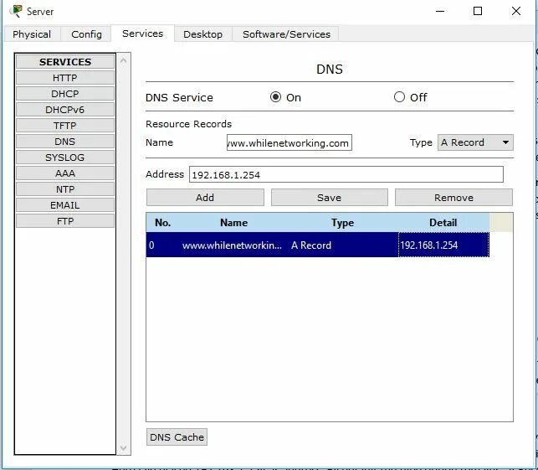Select record row 0 number cell

(x=163, y=245)
